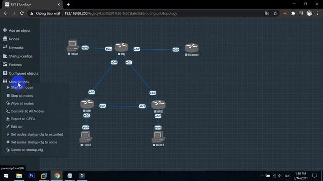Click BR1 e0/1 interface label
Screen dimensions: 323x181
tap(103, 106)
